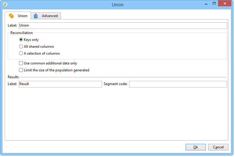Focus the top Label field containing Union
The height and width of the screenshot is (157, 235).
point(123,26)
